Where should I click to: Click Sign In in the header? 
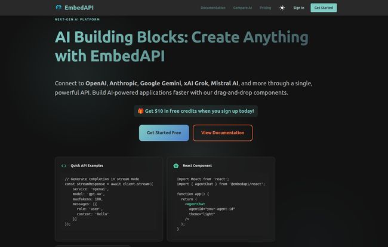(x=298, y=8)
